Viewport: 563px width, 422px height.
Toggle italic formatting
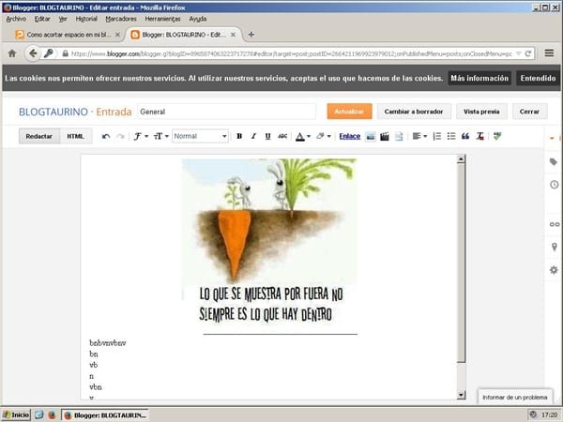pyautogui.click(x=253, y=136)
